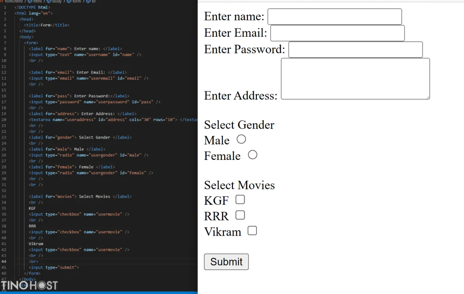This screenshot has height=294, width=464.
Task: Click the closing </head> tag in code
Action: point(28,31)
